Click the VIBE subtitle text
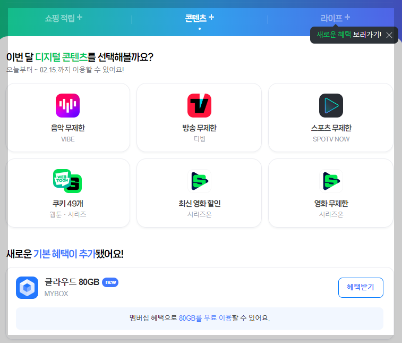The height and width of the screenshot is (343, 402). (67, 139)
